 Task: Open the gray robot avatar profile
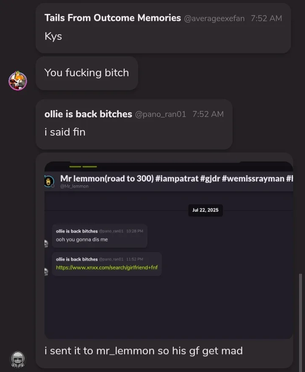coord(18,359)
